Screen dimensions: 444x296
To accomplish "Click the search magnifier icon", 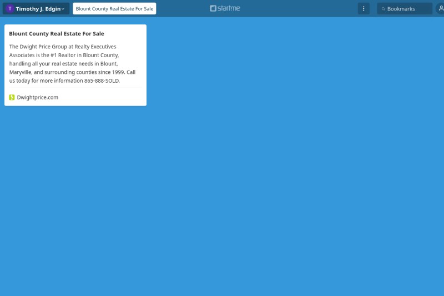I will pos(383,9).
